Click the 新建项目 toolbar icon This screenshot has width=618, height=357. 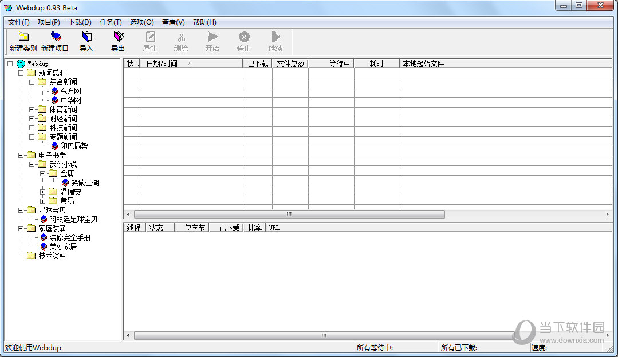pyautogui.click(x=55, y=37)
